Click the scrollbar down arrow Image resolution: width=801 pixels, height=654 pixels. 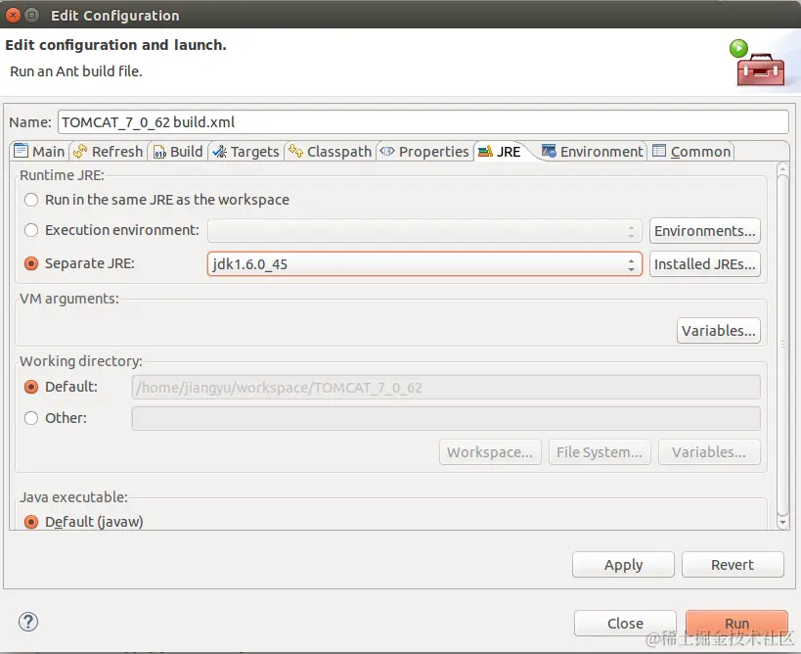pos(782,523)
